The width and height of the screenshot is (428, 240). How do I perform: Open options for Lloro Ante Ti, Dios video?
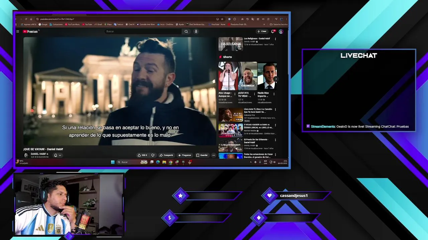coord(276,109)
